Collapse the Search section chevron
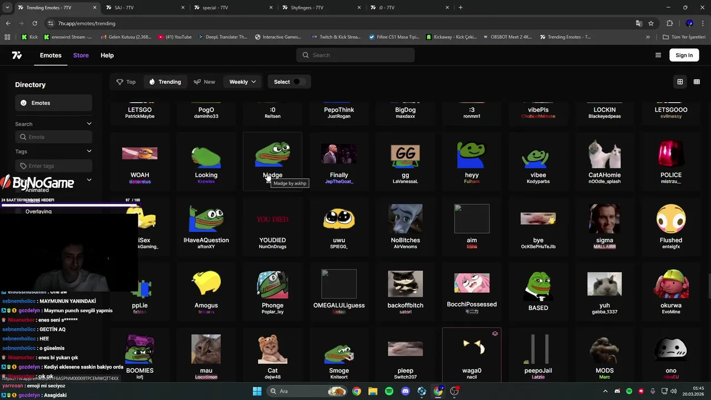 (x=89, y=124)
